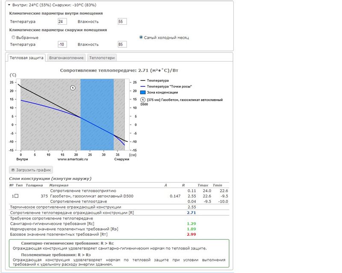
Task: Click the blue Зона конденсации legend swatch
Action: tap(143, 92)
